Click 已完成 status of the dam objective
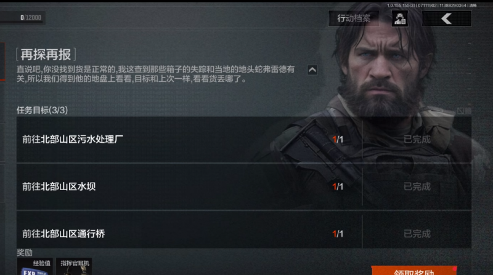Screen dimensions: 493x275 [417, 186]
